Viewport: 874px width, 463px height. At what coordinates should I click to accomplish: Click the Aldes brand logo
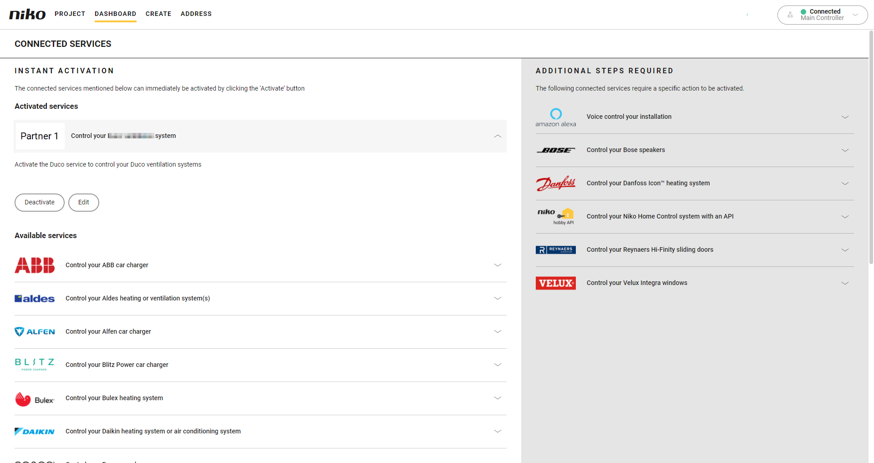pos(35,299)
